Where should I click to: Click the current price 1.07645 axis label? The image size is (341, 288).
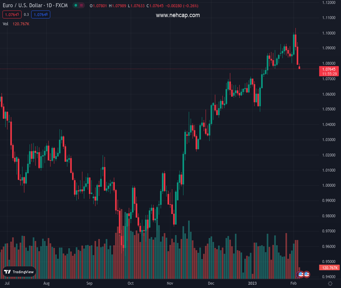coord(330,69)
